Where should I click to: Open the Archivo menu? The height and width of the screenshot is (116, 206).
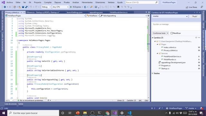10,2
